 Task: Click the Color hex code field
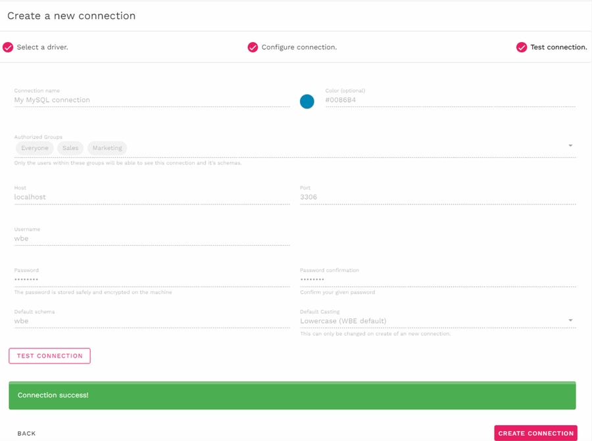(x=450, y=100)
